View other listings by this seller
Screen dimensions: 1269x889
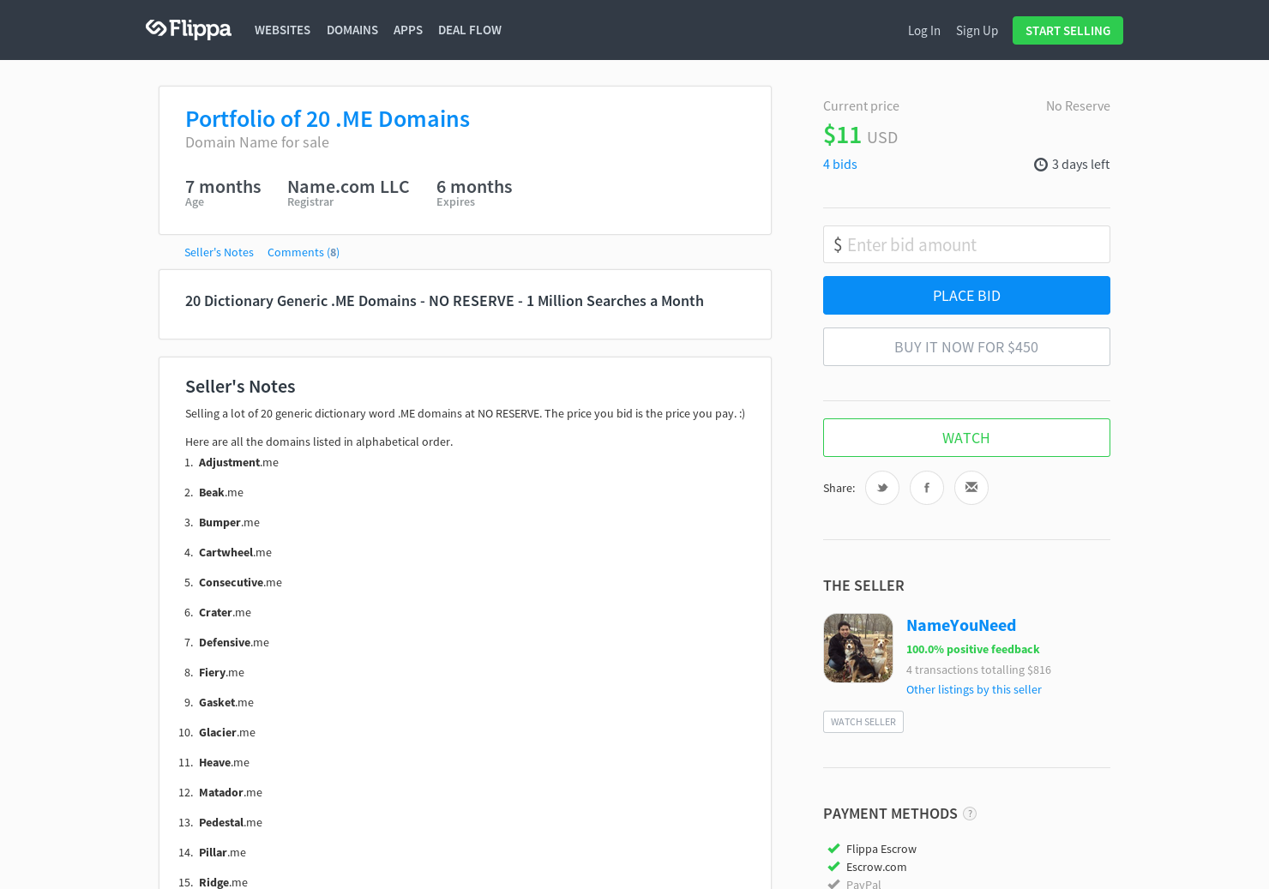click(974, 689)
